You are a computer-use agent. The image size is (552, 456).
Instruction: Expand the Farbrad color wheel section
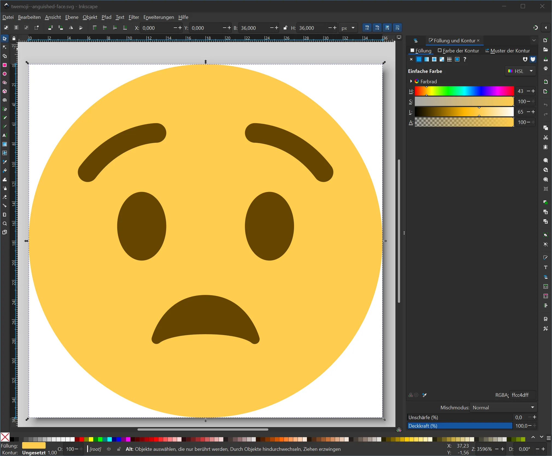411,81
